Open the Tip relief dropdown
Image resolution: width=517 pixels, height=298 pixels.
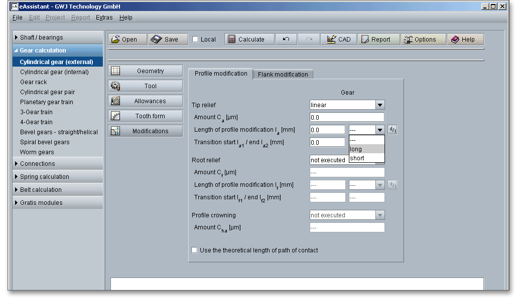[x=380, y=105]
